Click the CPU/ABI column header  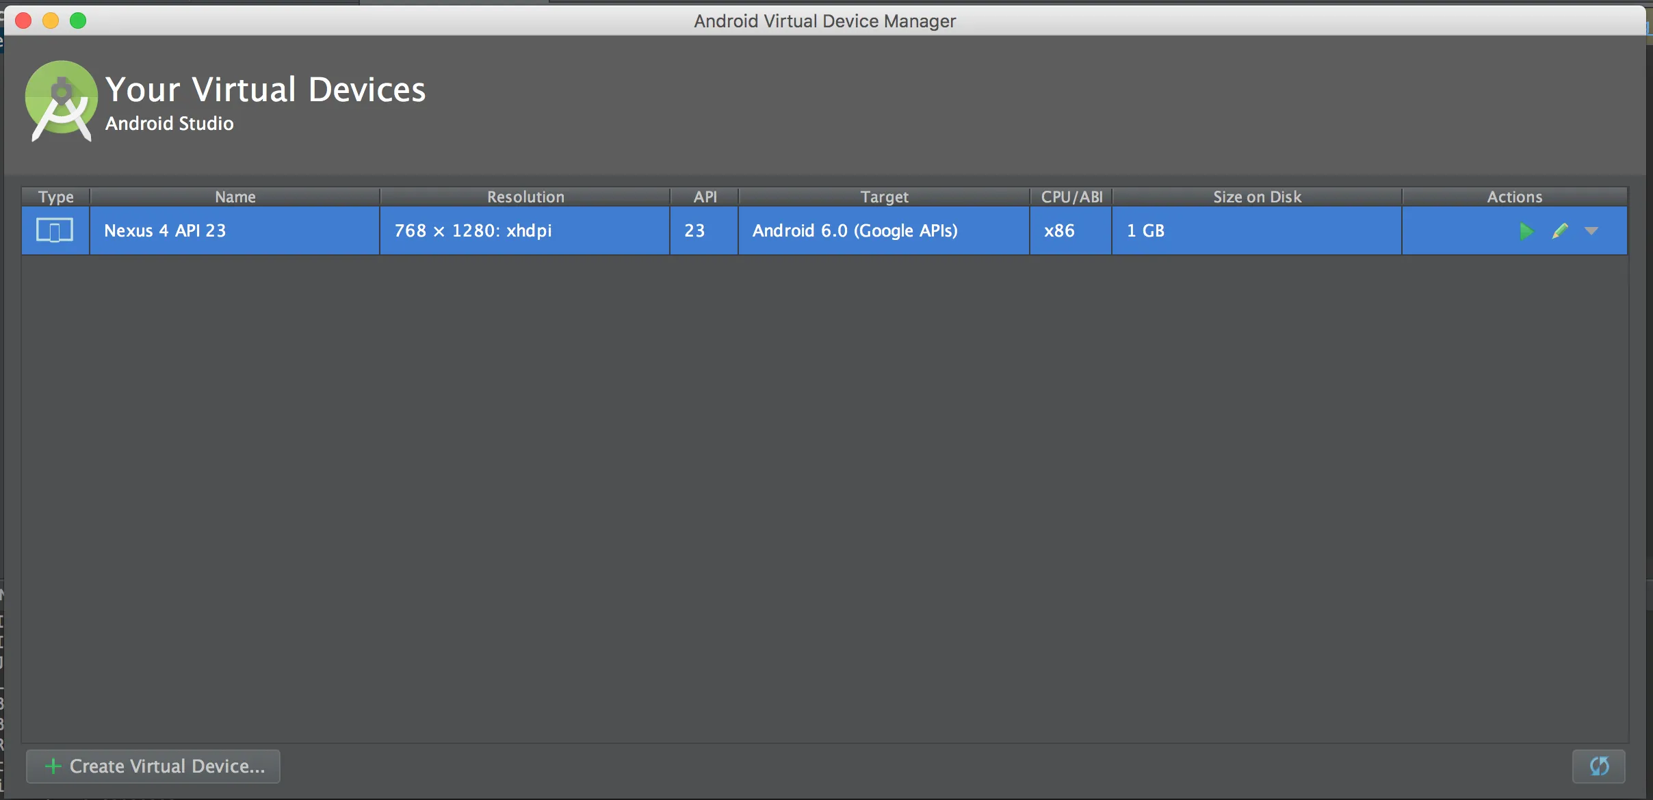(x=1071, y=197)
